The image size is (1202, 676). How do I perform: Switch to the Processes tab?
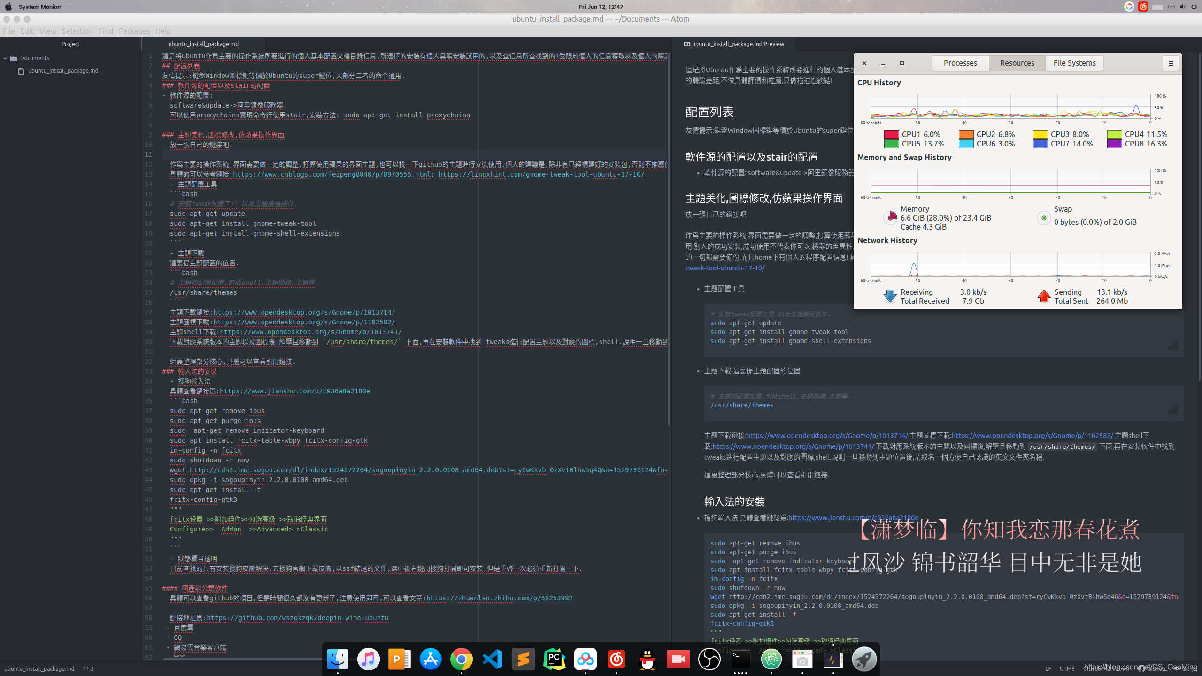click(960, 63)
